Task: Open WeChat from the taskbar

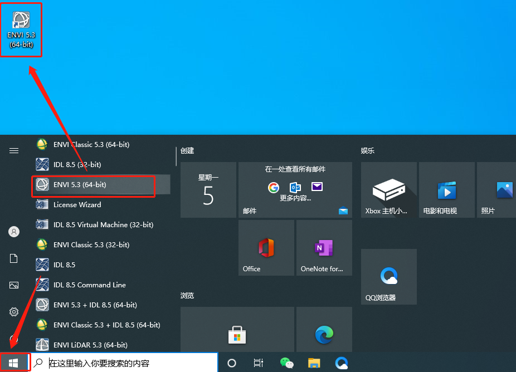Action: 286,363
